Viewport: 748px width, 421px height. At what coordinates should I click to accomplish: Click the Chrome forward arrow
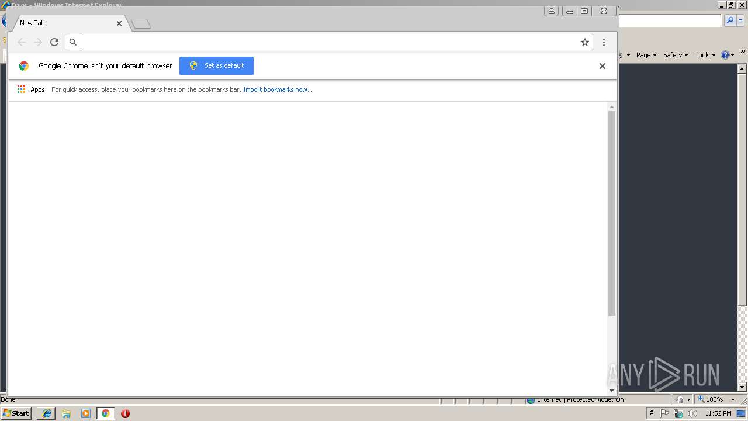[38, 42]
